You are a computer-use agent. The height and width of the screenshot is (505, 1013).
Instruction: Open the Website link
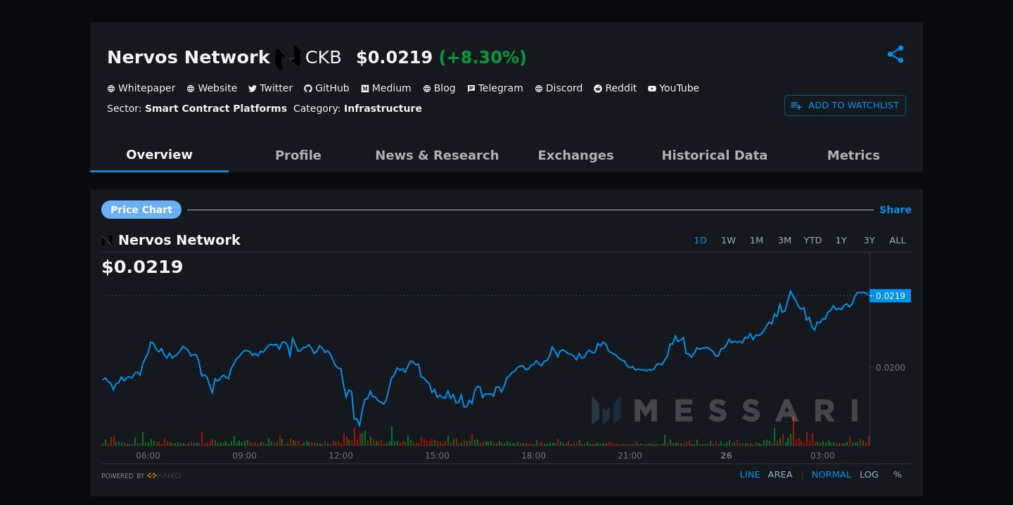coord(212,88)
